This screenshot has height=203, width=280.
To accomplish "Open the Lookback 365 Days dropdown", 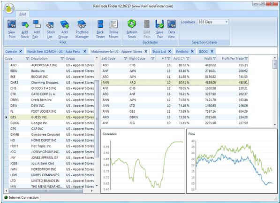I will coord(226,22).
